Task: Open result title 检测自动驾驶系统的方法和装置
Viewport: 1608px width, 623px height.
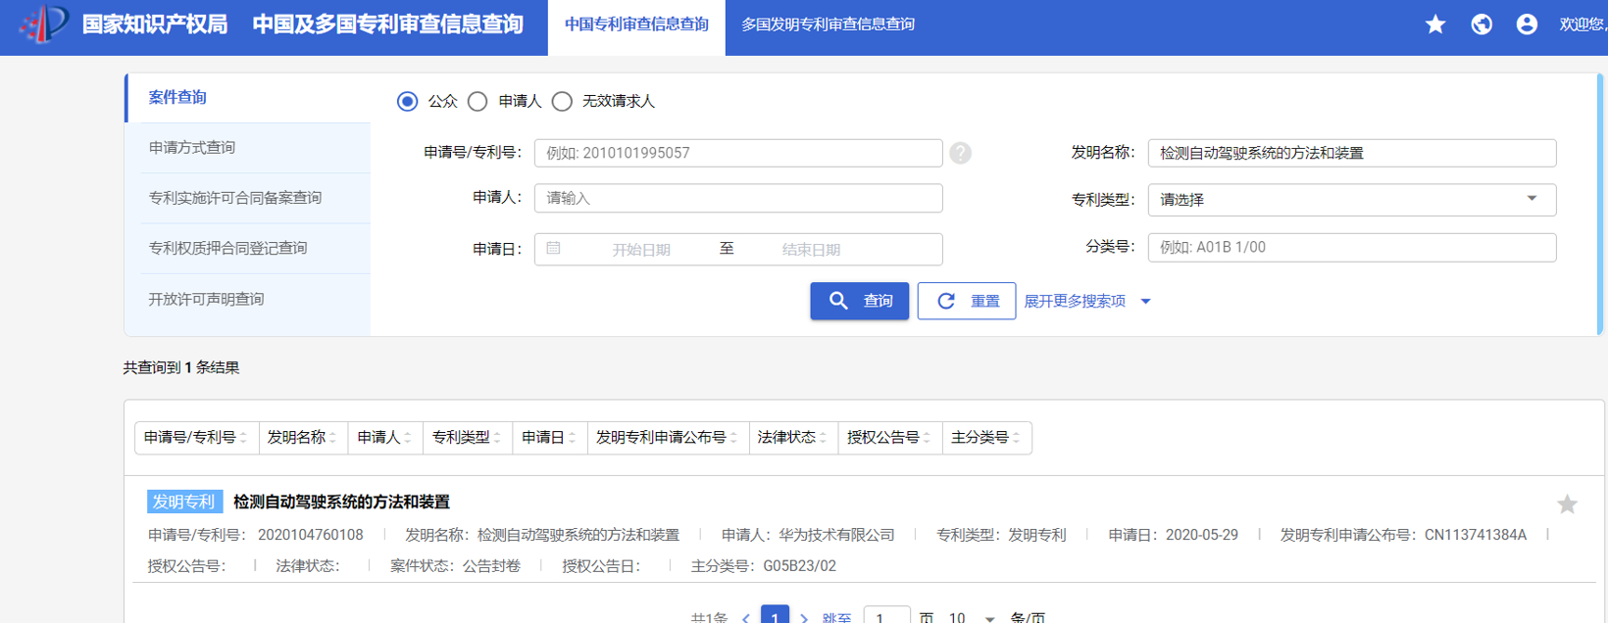Action: (x=341, y=502)
